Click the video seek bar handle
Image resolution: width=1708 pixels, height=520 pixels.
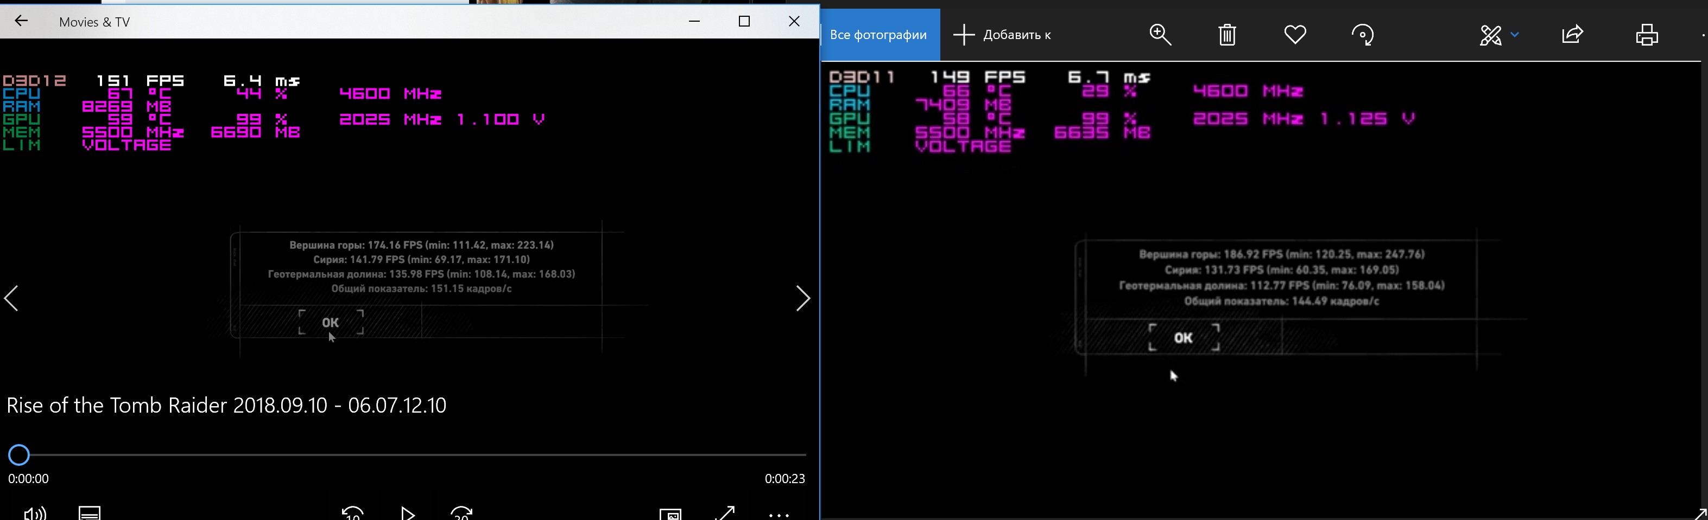19,455
